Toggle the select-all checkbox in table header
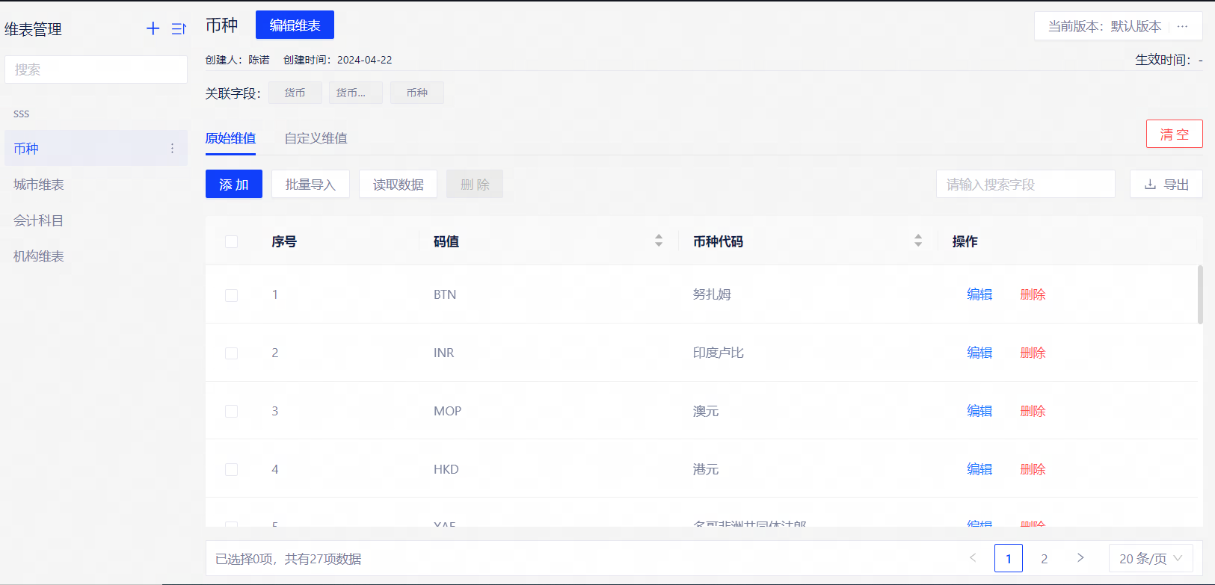1215x585 pixels. 232,241
